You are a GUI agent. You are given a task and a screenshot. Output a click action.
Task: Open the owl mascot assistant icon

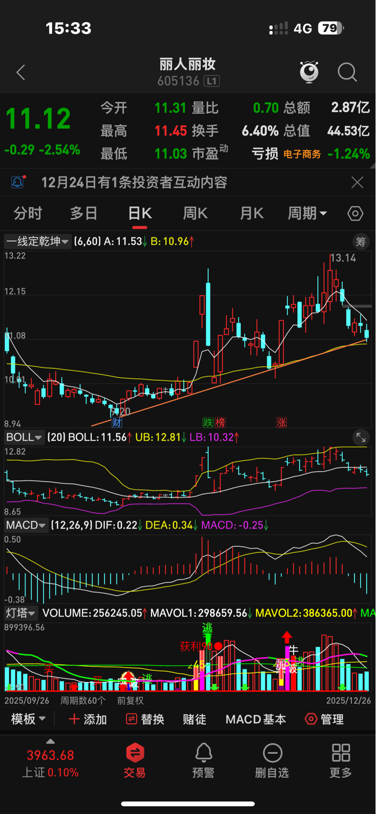309,72
